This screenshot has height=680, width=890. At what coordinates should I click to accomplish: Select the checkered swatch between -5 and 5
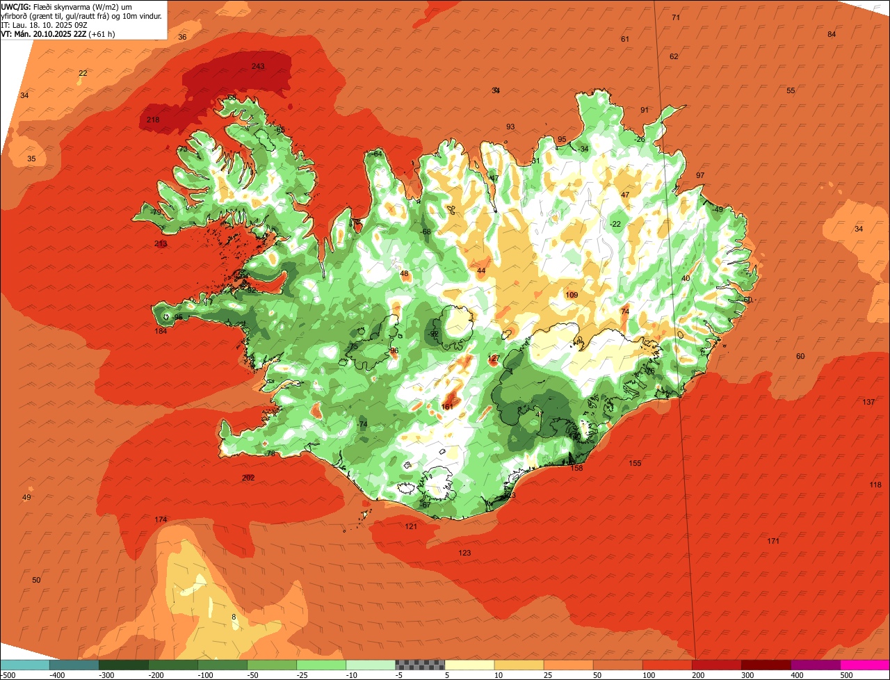click(421, 665)
